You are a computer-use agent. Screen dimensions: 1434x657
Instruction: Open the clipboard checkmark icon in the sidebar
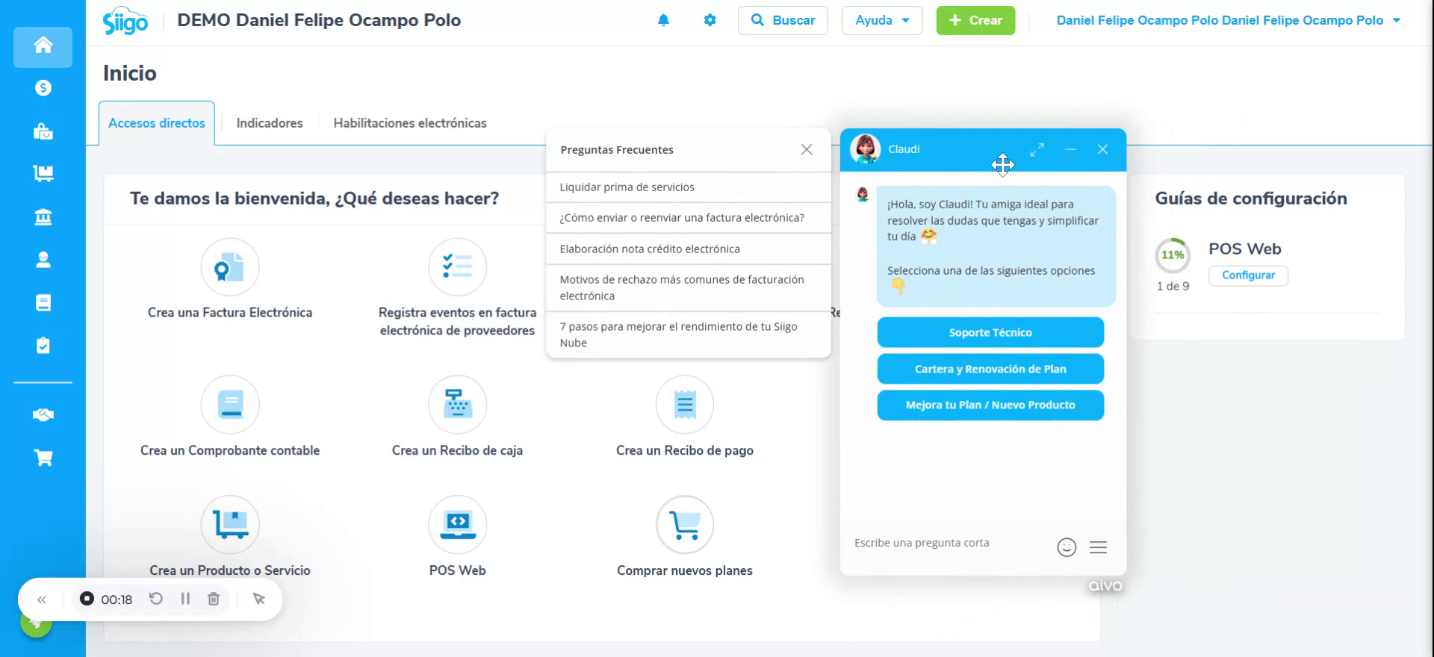(x=43, y=346)
